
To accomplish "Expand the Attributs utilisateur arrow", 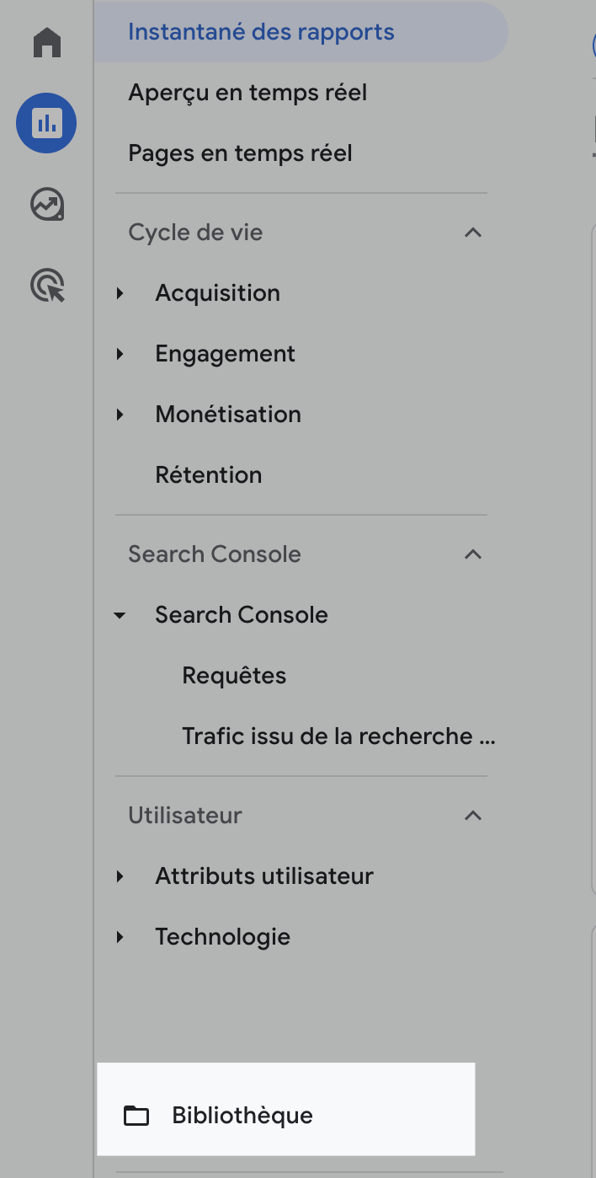I will [x=120, y=876].
